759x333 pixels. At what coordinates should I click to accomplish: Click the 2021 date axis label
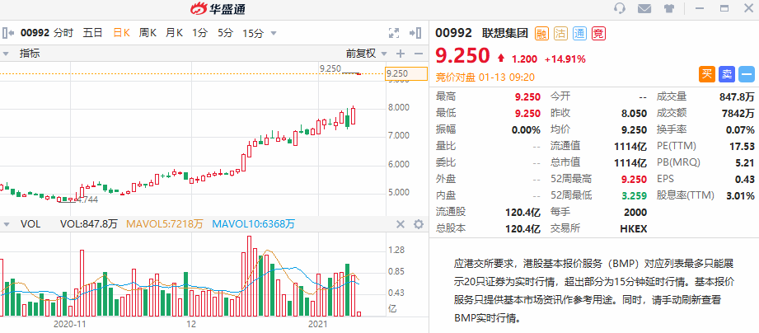318,323
